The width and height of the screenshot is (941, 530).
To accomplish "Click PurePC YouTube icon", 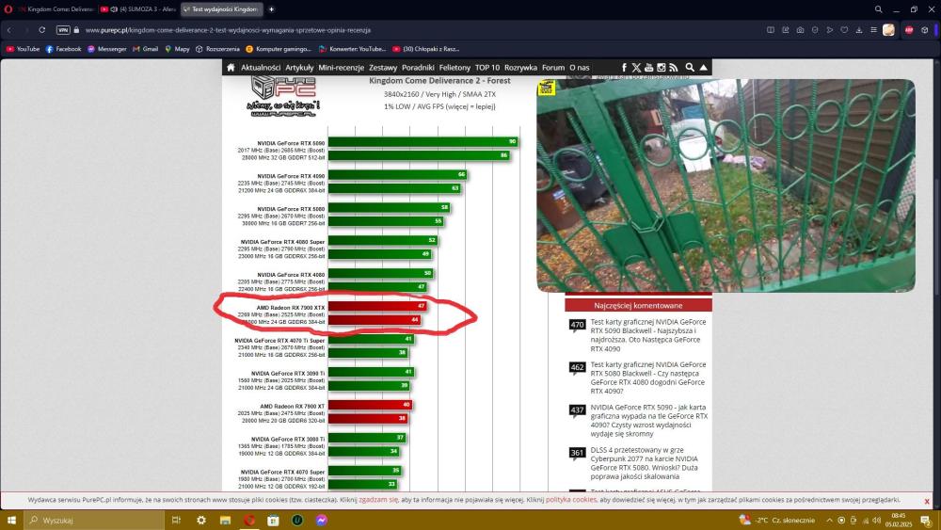I will click(x=648, y=68).
